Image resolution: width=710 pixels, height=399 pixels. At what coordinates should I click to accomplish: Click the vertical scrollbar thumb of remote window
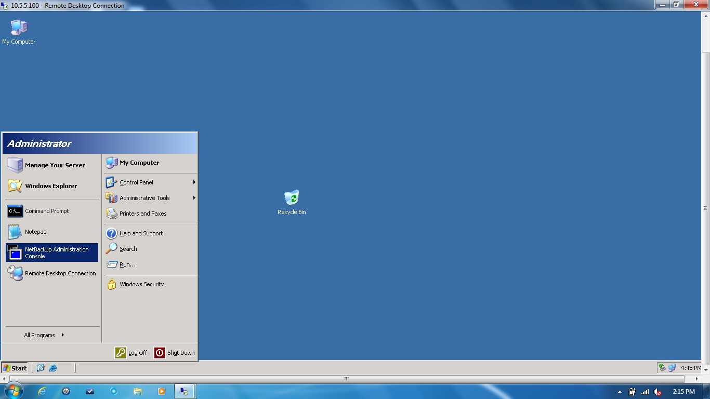[x=705, y=208]
